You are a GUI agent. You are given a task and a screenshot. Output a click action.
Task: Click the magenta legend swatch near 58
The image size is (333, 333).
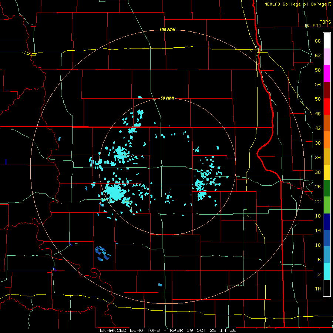click(x=327, y=74)
